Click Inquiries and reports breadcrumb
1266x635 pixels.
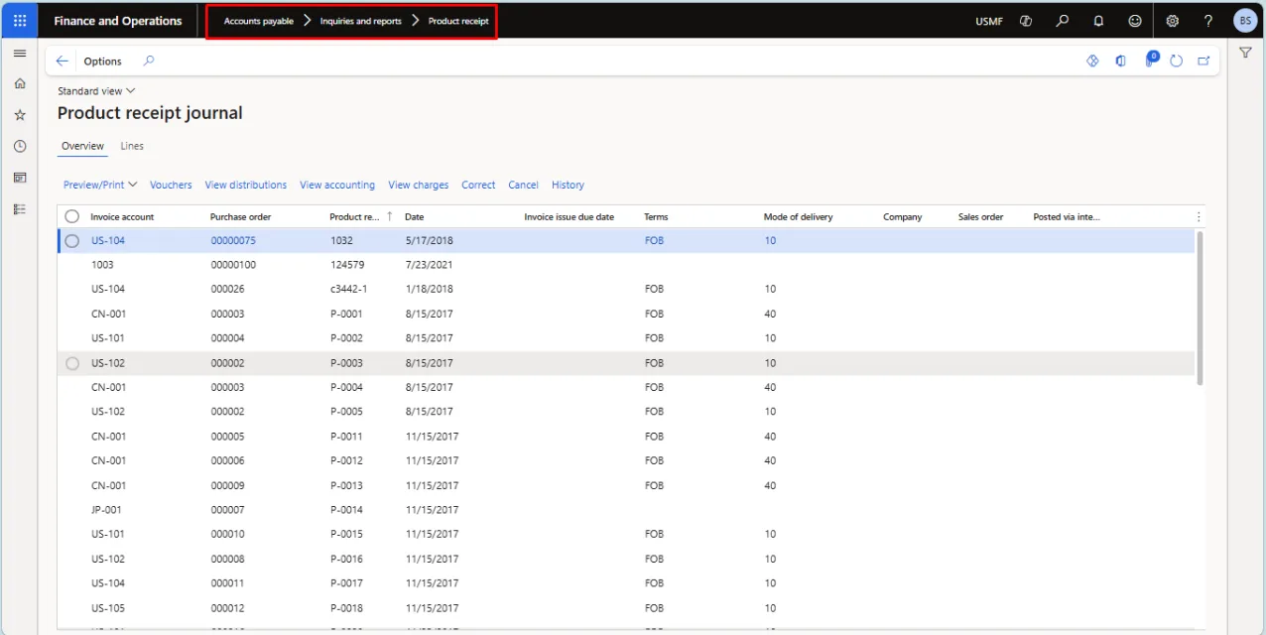tap(361, 21)
